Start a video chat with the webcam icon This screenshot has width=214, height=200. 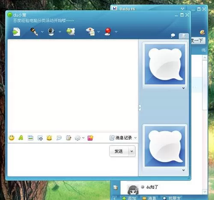point(51,32)
